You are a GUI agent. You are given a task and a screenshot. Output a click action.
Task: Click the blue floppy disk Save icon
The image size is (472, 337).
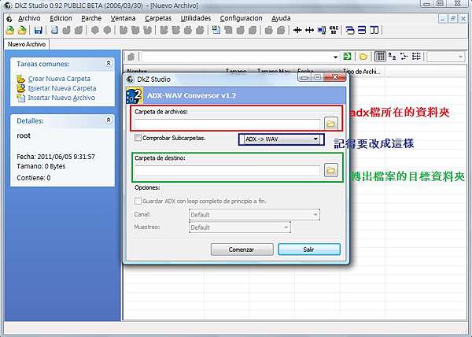tap(39, 30)
